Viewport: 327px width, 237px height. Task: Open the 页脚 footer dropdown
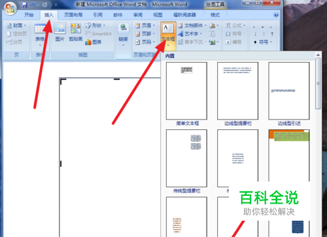point(145,34)
